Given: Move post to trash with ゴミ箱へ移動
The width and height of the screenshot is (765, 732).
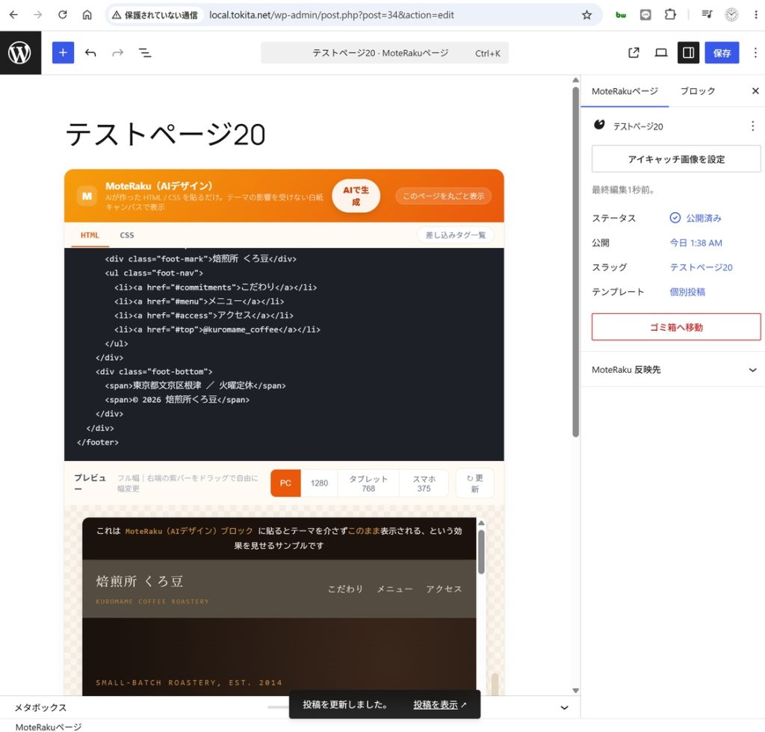Looking at the screenshot, I should click(676, 326).
